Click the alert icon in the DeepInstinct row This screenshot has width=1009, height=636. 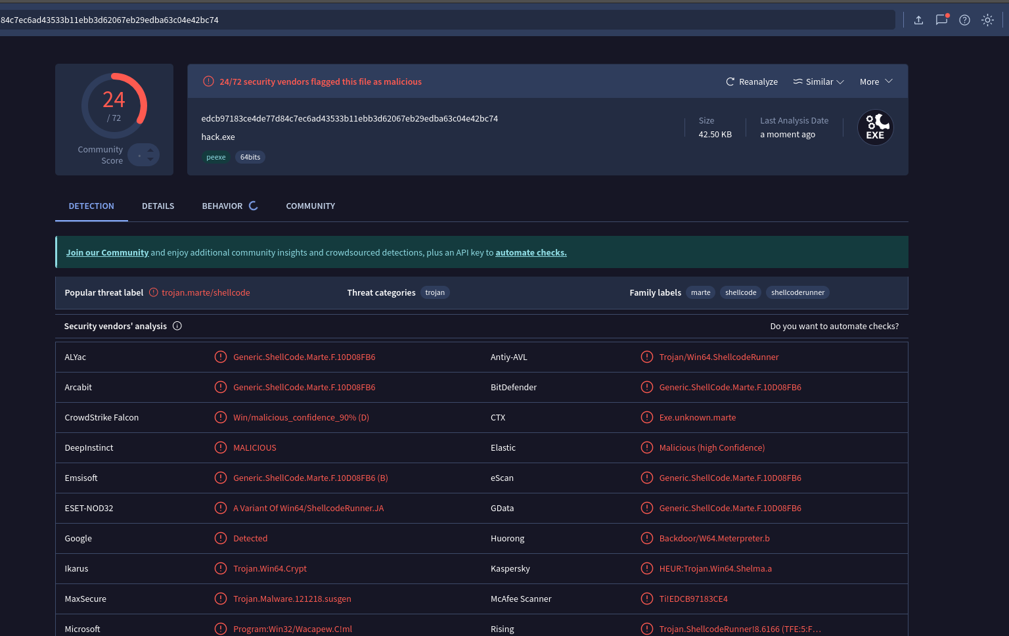click(221, 447)
